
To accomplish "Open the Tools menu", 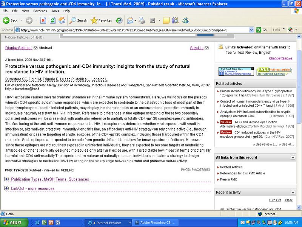I will [x=55, y=11].
